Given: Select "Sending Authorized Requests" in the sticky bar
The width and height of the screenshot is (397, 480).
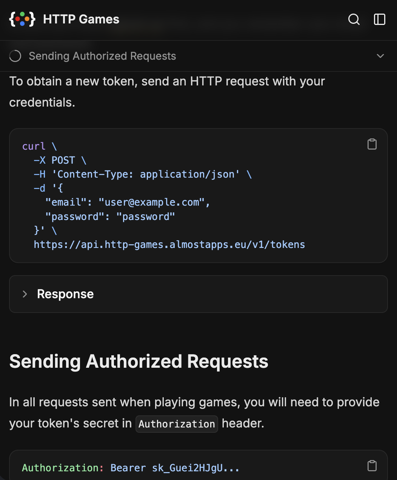Looking at the screenshot, I should 102,56.
